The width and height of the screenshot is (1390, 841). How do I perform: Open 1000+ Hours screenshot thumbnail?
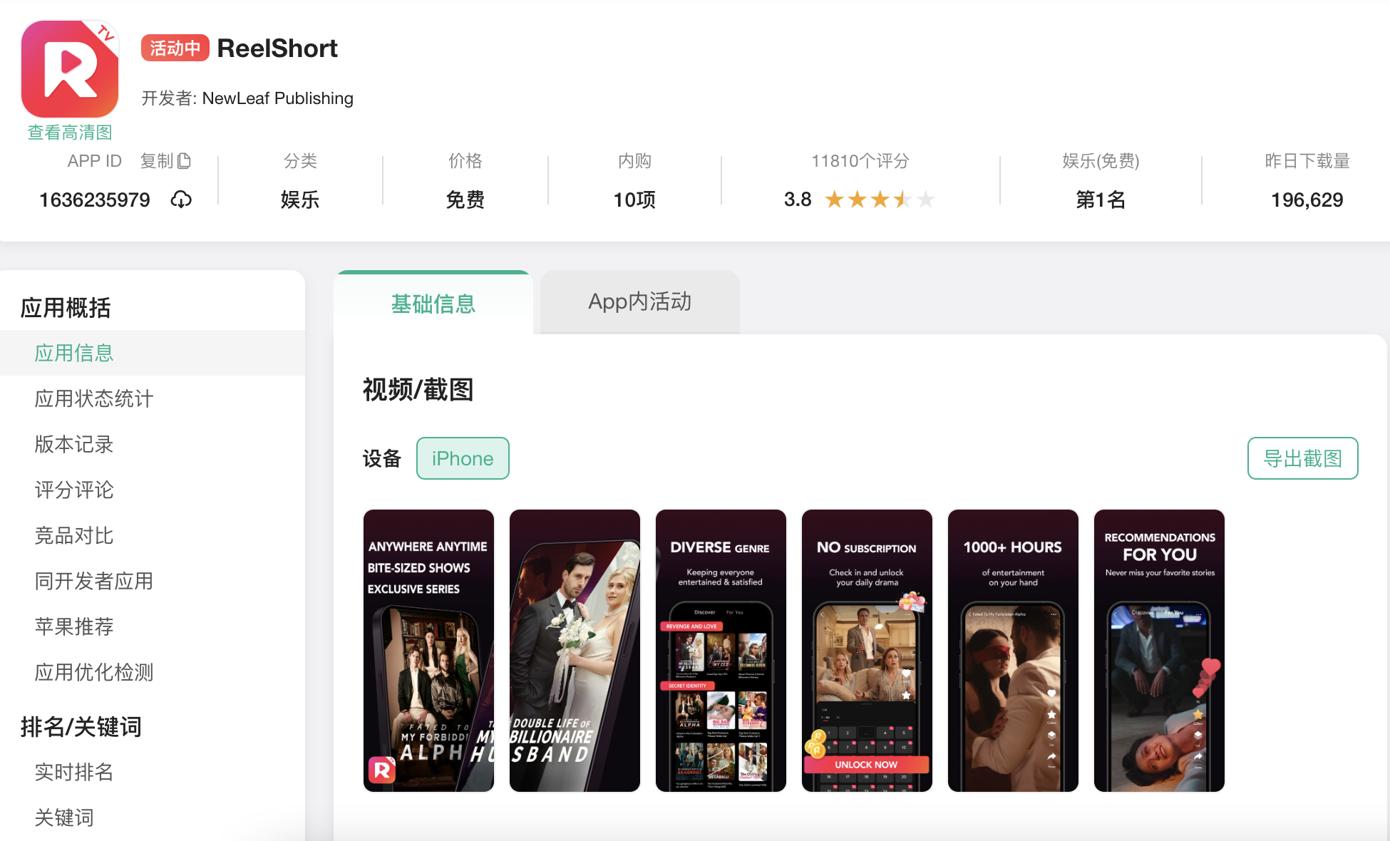[1013, 651]
